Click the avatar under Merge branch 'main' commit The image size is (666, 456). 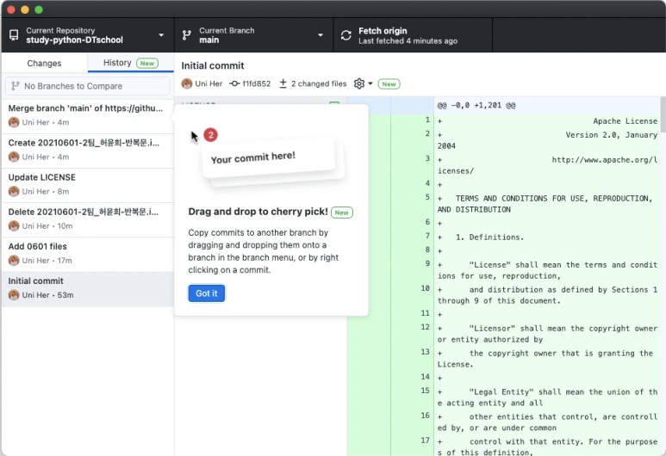tap(14, 122)
